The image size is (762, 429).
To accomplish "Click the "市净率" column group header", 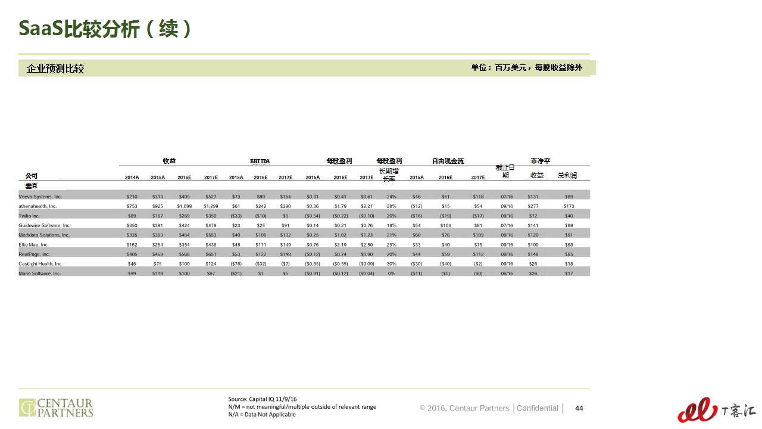I will click(x=541, y=161).
